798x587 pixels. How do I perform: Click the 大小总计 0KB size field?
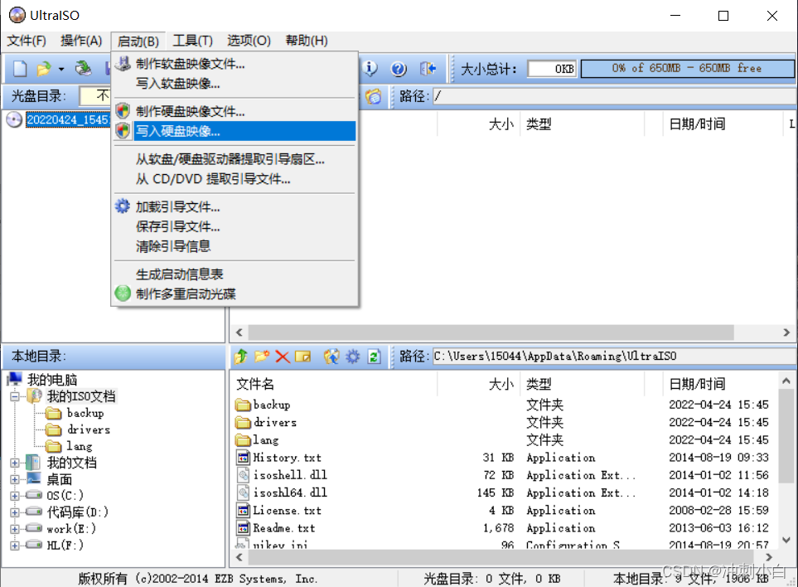[x=552, y=69]
